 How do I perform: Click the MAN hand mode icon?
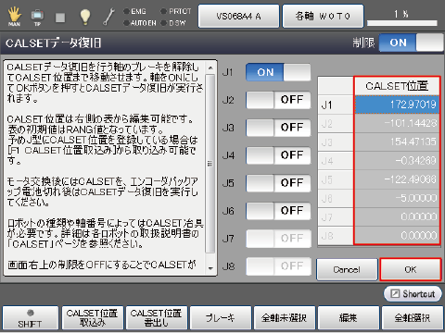coord(14,17)
